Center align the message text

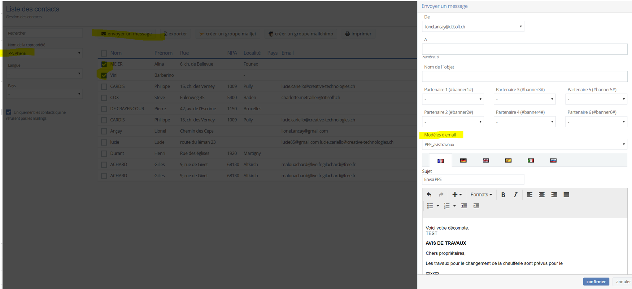click(541, 195)
